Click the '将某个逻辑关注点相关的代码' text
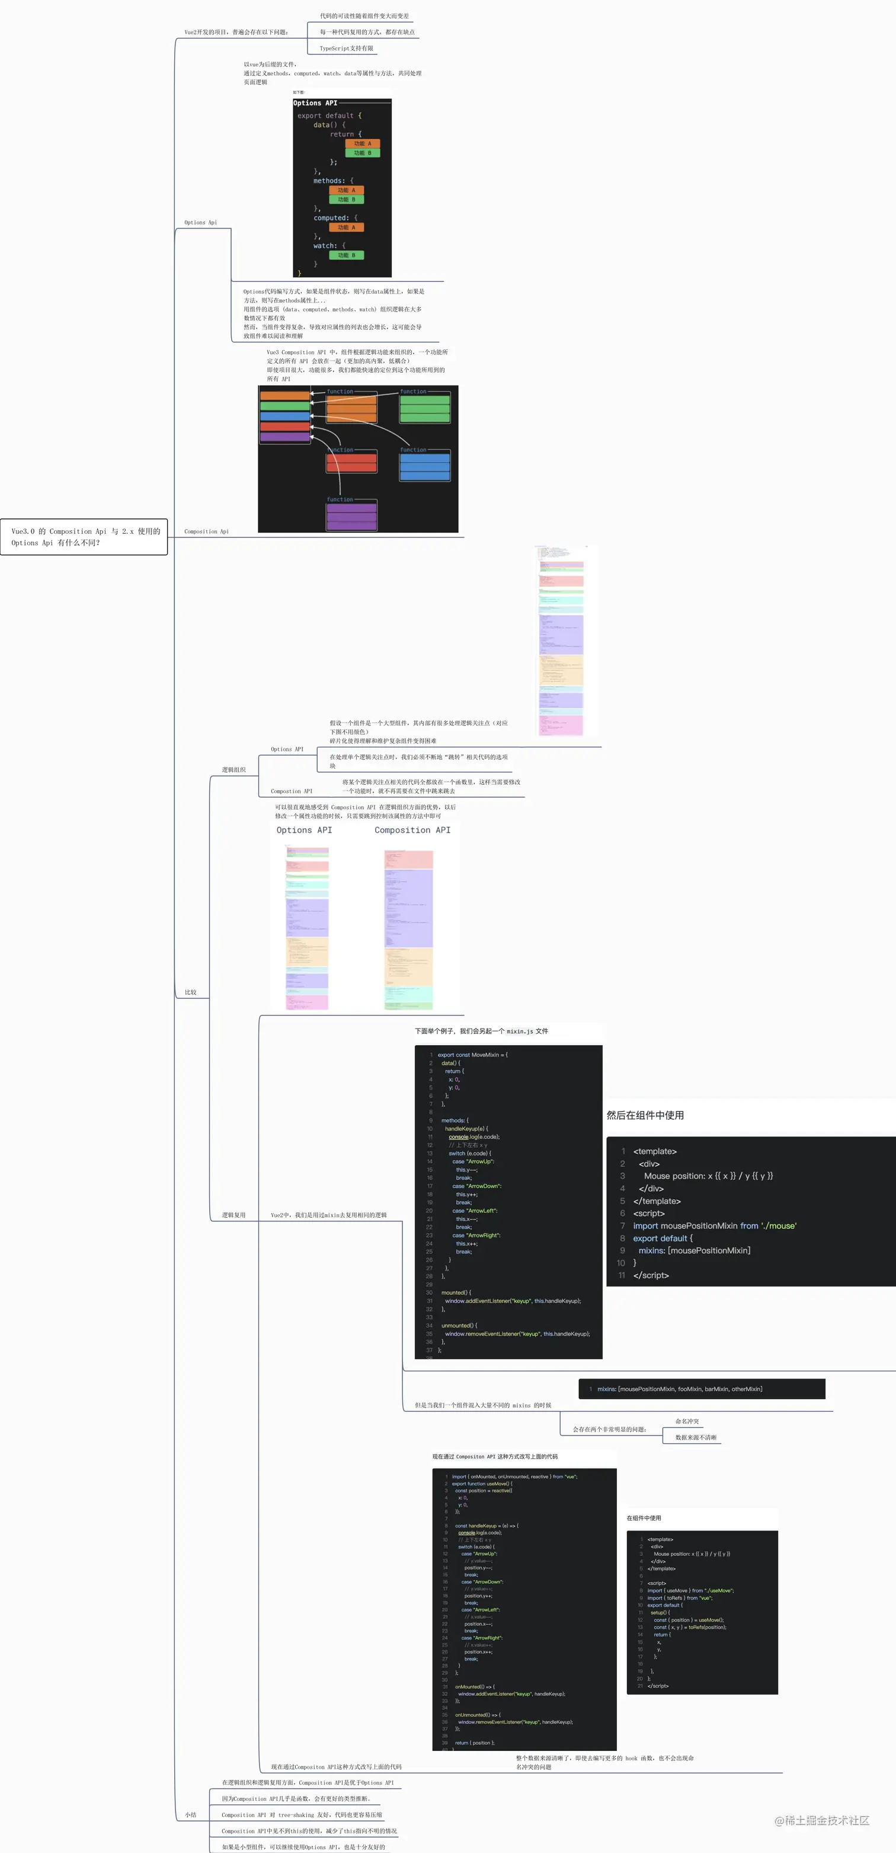The height and width of the screenshot is (1853, 896). [431, 787]
